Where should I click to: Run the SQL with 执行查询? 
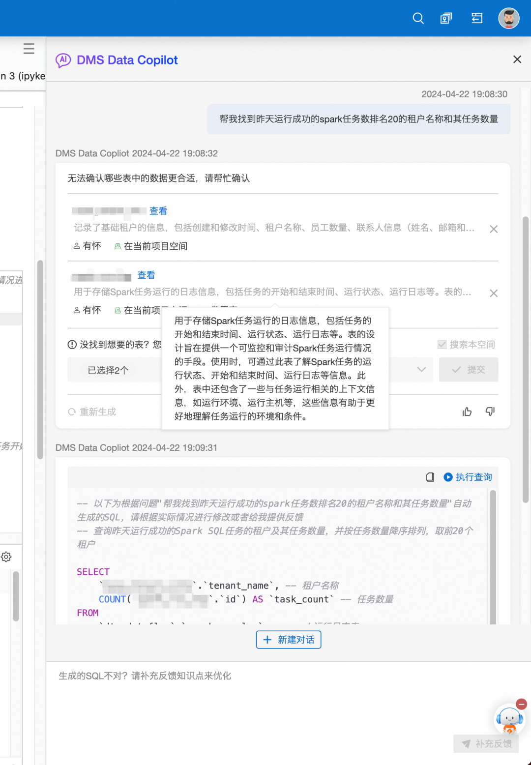tap(468, 477)
